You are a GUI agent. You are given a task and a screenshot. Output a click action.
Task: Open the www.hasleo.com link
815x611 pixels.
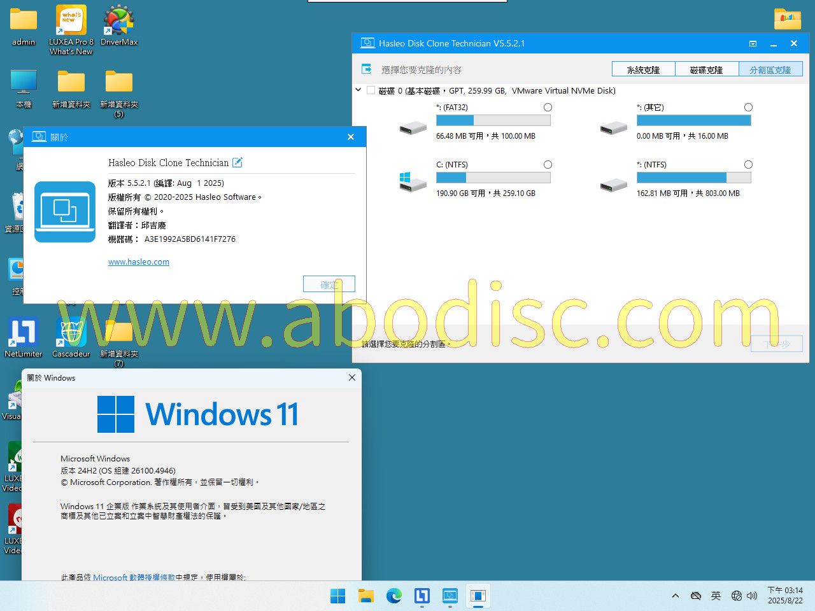pos(139,262)
